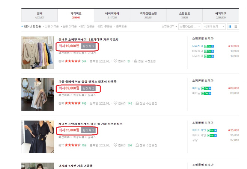
Task: Switch to list view layout icon
Action: pos(230,26)
